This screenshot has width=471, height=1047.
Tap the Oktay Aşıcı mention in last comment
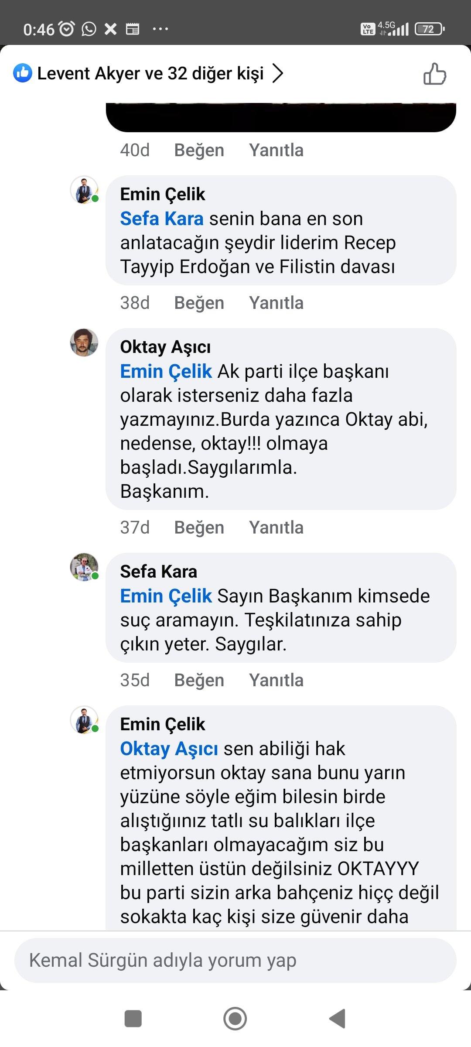pyautogui.click(x=169, y=749)
